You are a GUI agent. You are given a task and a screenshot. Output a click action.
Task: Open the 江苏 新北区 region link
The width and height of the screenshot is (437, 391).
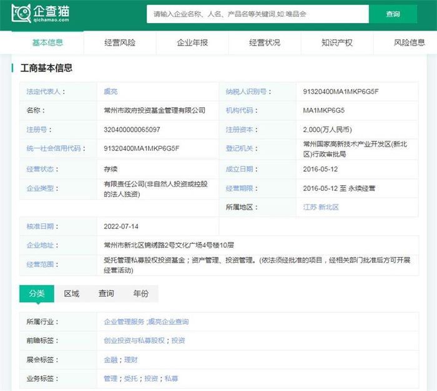pyautogui.click(x=321, y=207)
